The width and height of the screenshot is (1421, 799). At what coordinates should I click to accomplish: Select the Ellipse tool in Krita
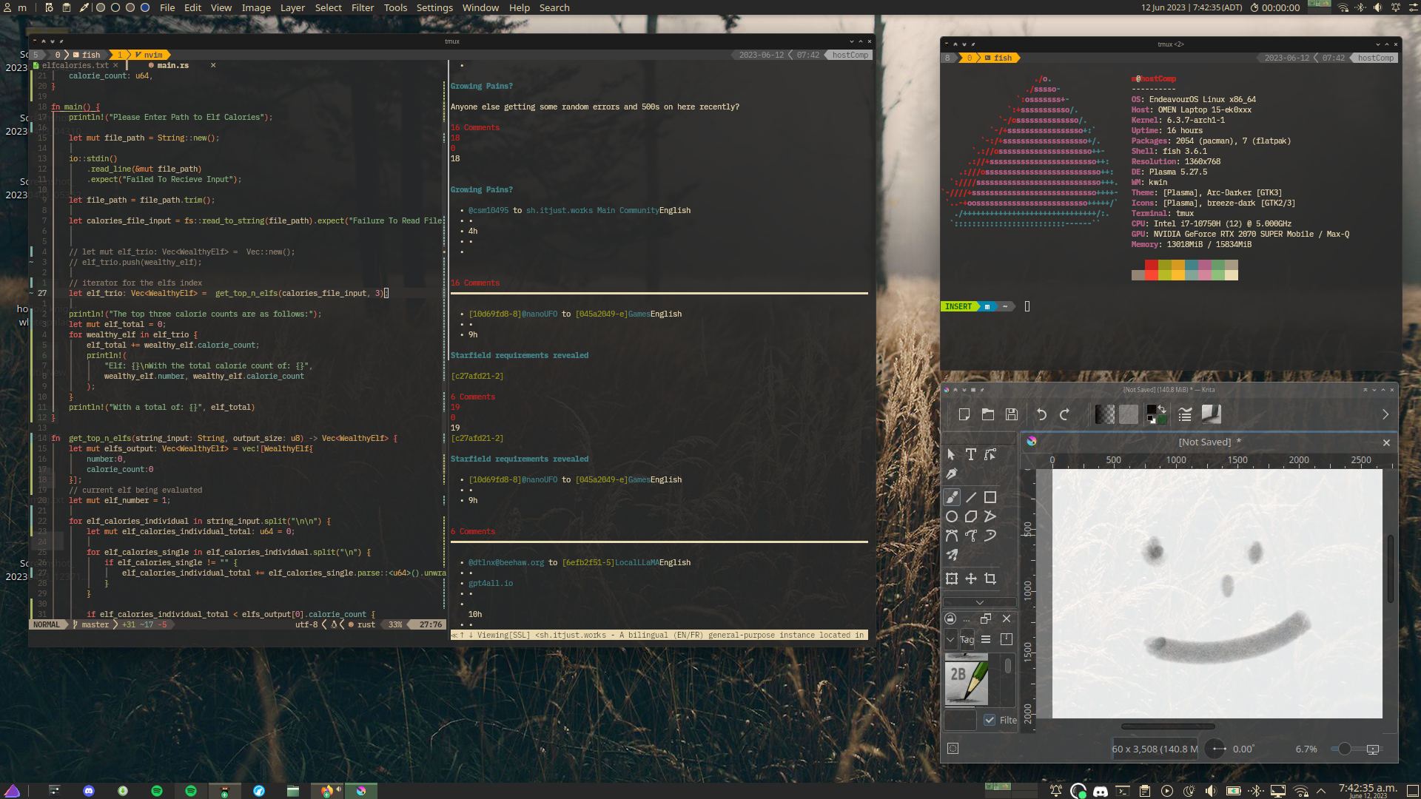[x=952, y=516]
